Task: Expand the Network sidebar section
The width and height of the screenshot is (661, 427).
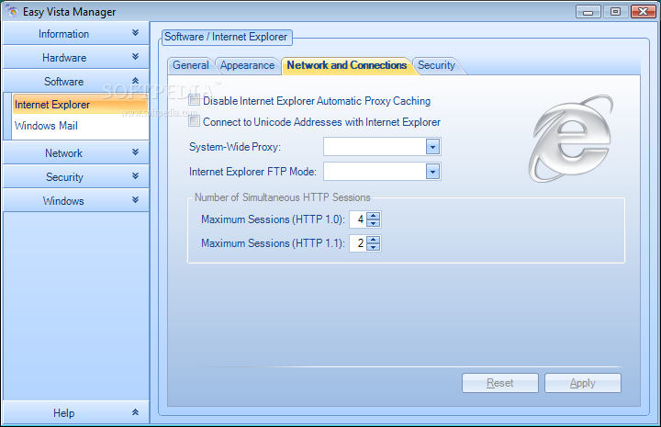Action: [76, 152]
